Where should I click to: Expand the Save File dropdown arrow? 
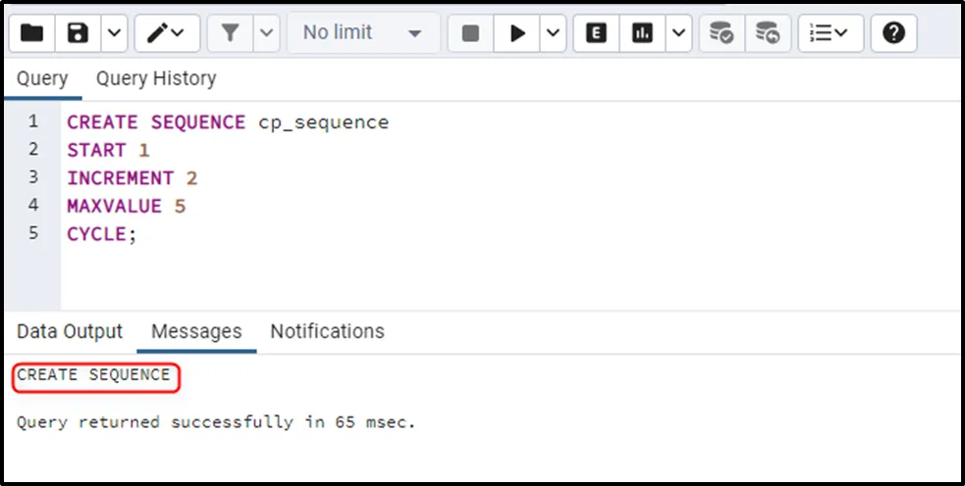(x=115, y=33)
